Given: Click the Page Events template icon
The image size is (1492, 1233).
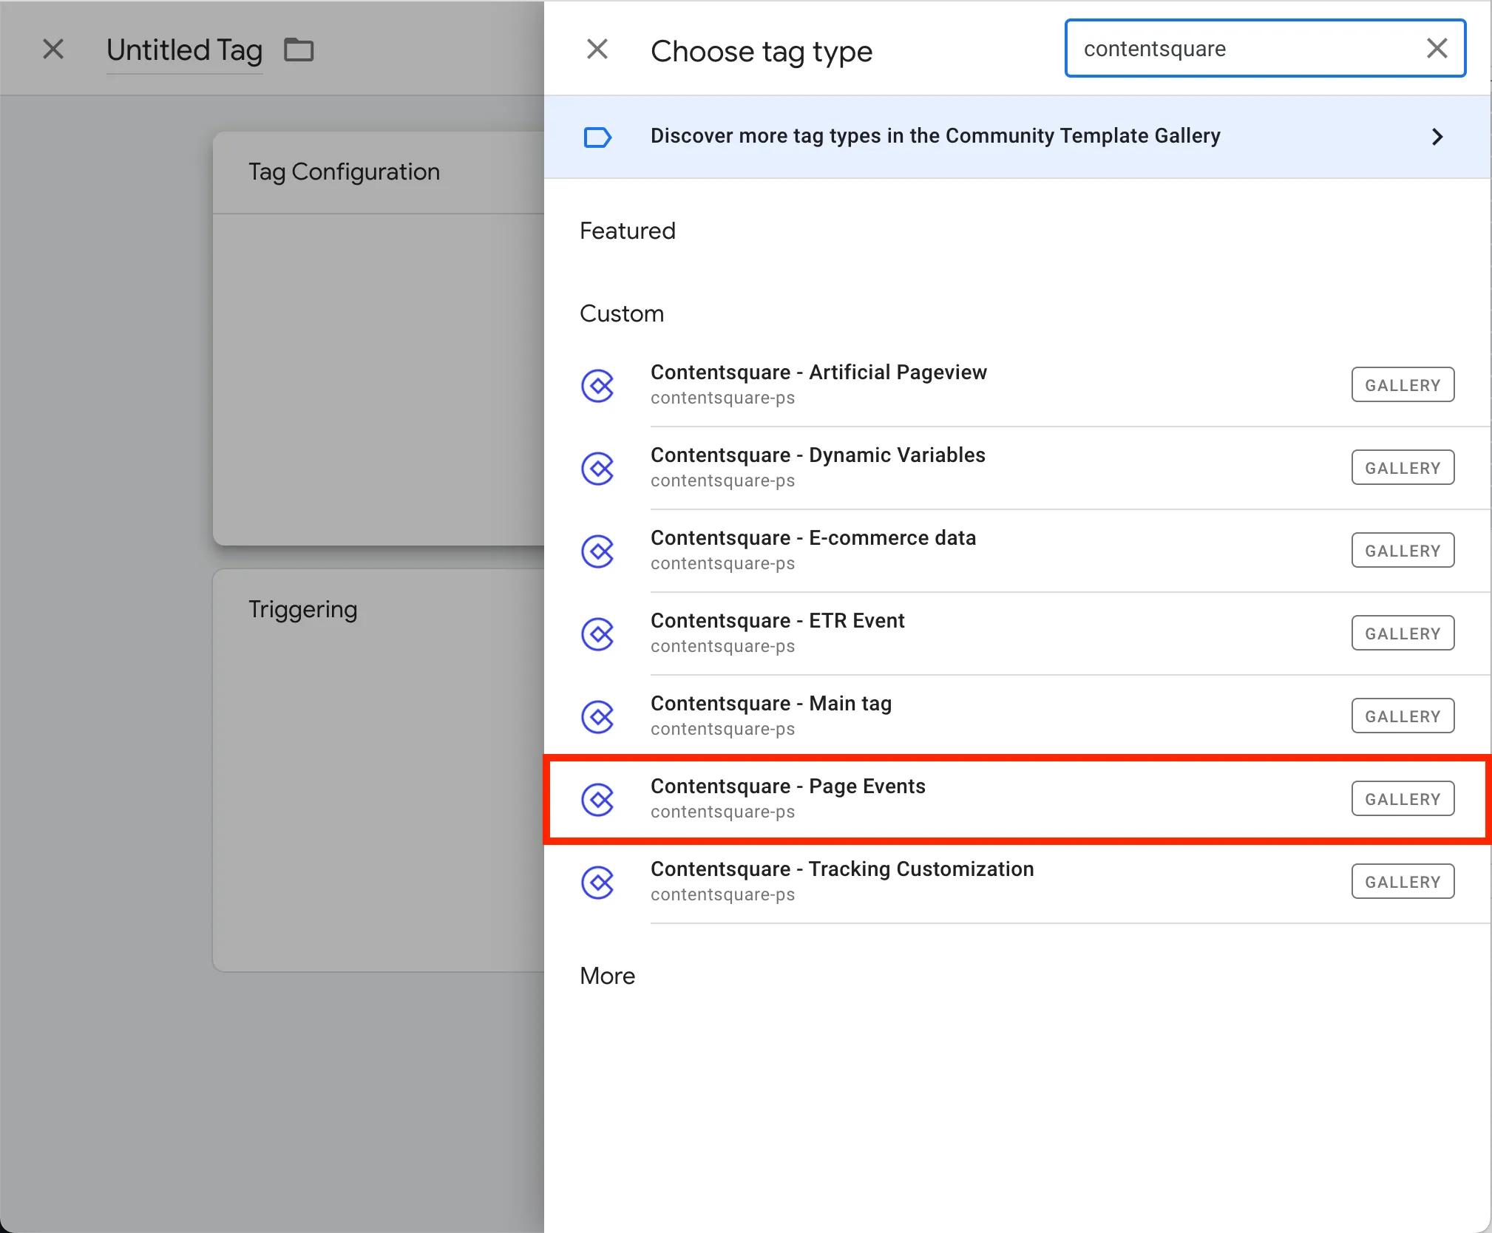Looking at the screenshot, I should click(597, 799).
